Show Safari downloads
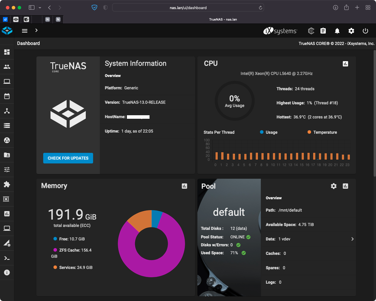The image size is (376, 301). [x=335, y=8]
